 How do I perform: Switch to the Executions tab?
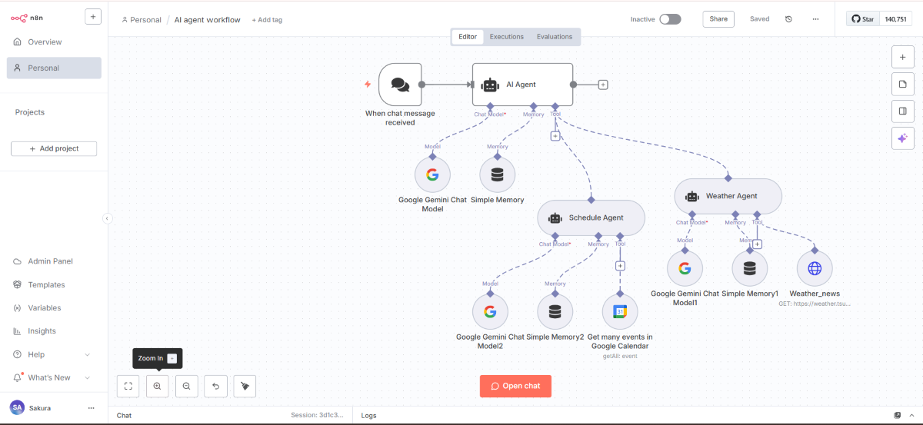tap(506, 37)
